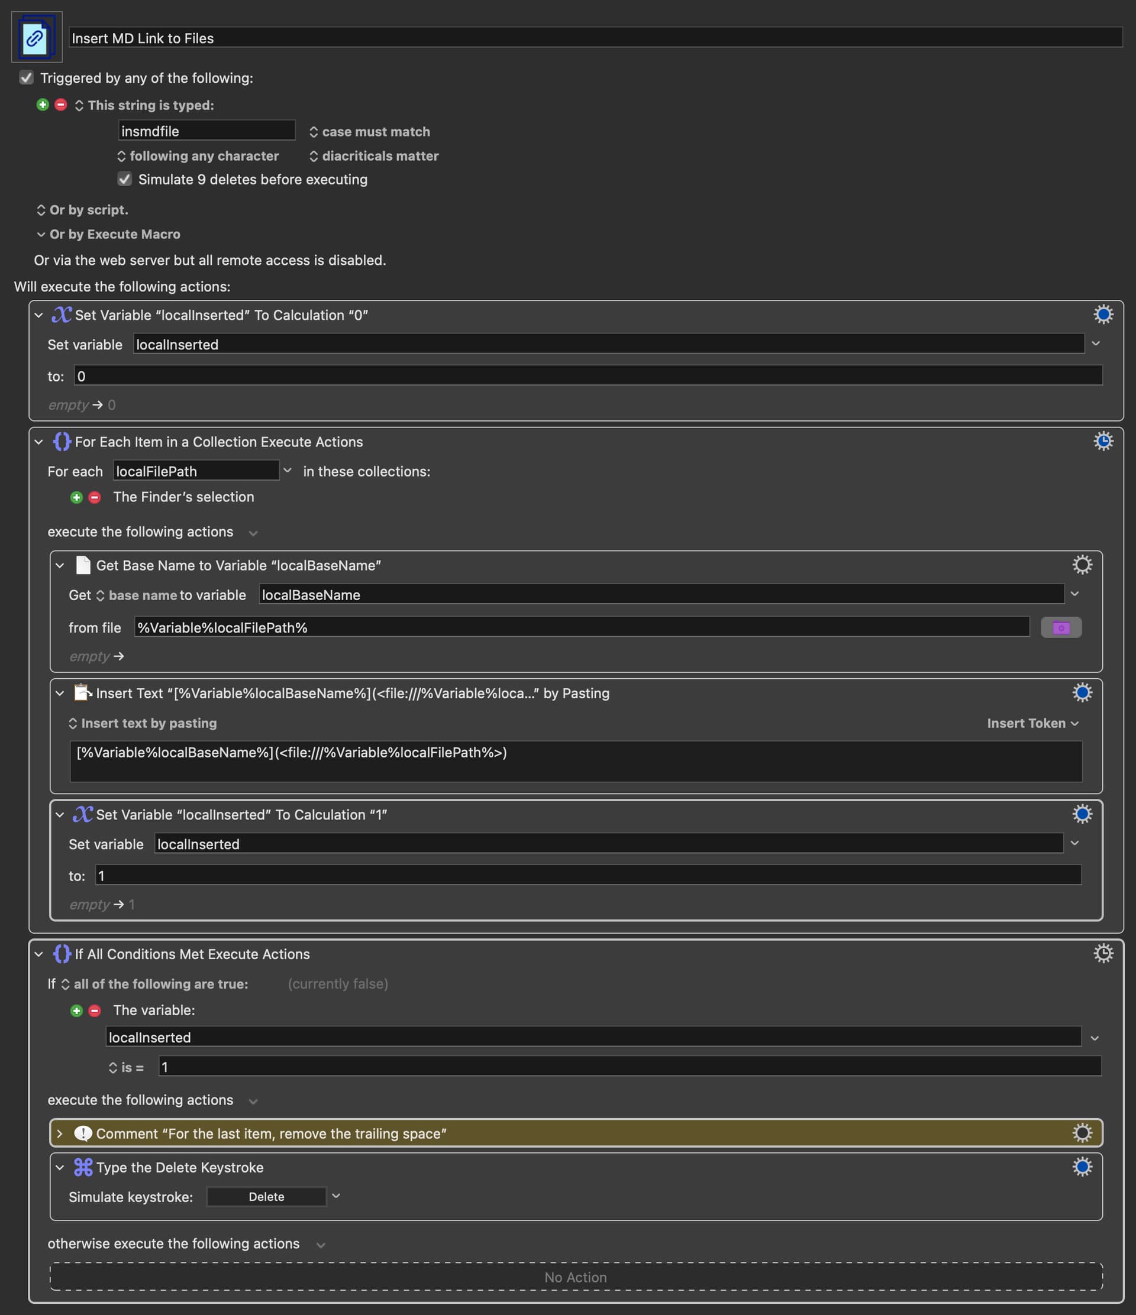Viewport: 1136px width, 1315px height.
Task: Collapse the Get Base Name action
Action: (x=60, y=565)
